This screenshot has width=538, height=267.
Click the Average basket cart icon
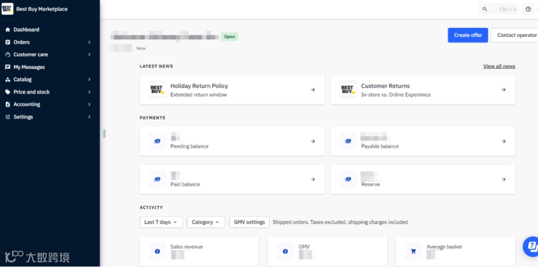[x=413, y=251]
